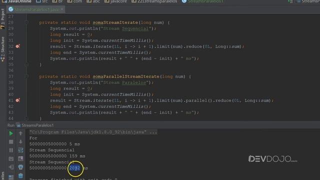Click ZZLstreamsparalelos package breadcrumb

coord(154,1)
